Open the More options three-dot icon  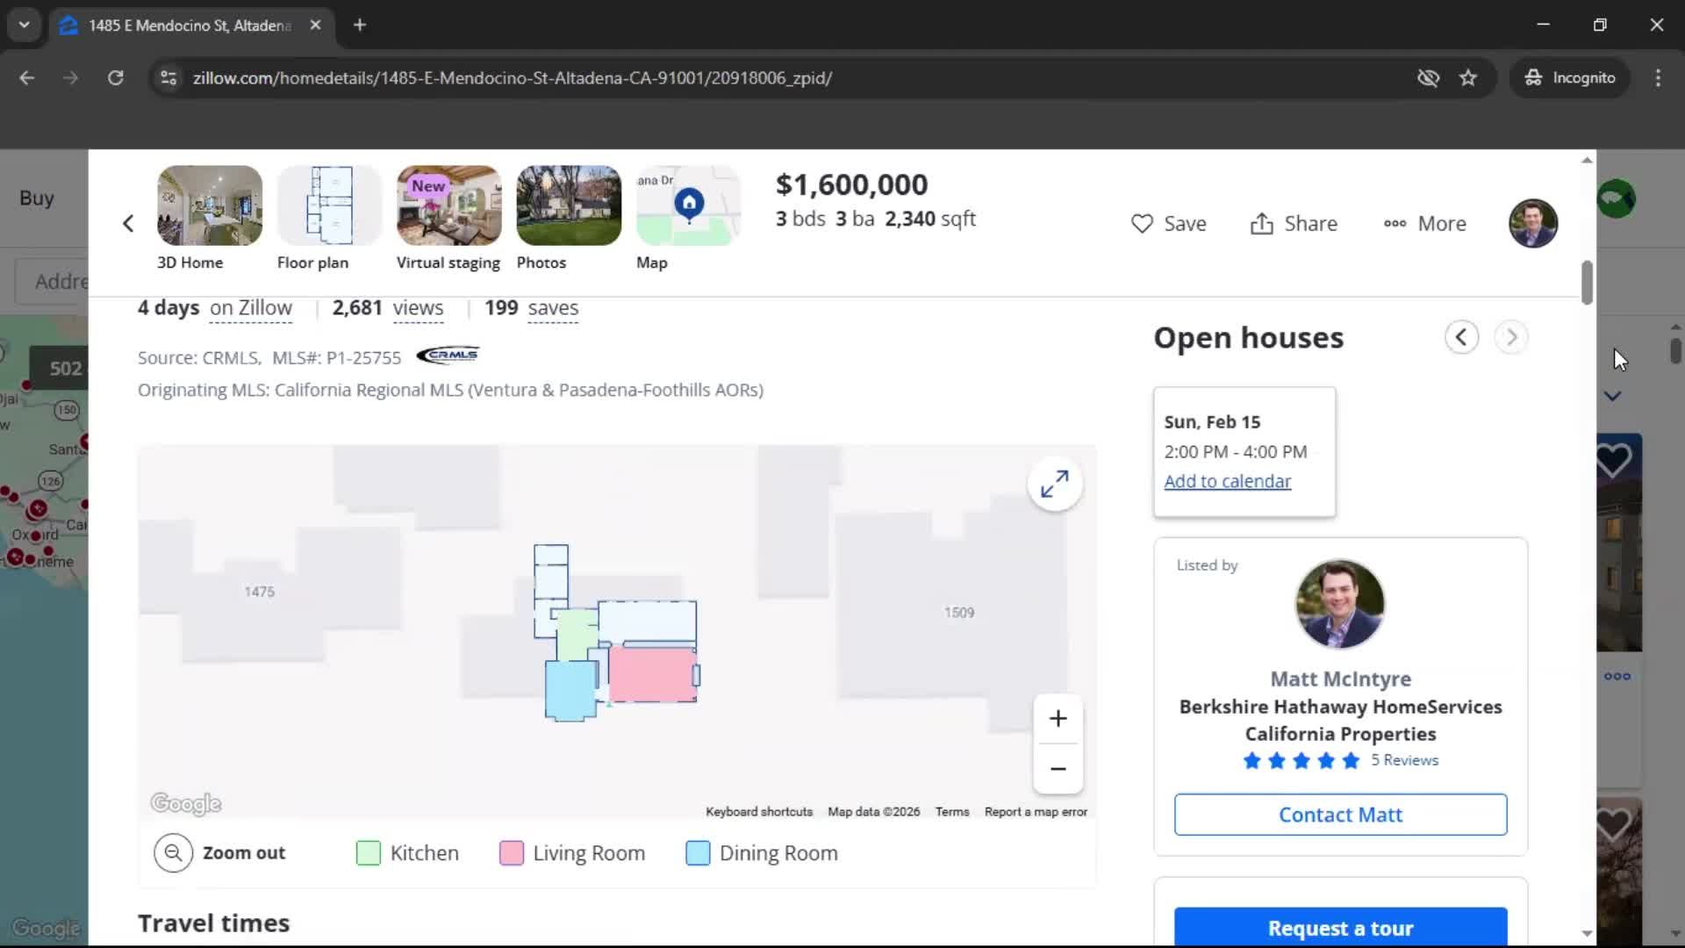point(1395,224)
